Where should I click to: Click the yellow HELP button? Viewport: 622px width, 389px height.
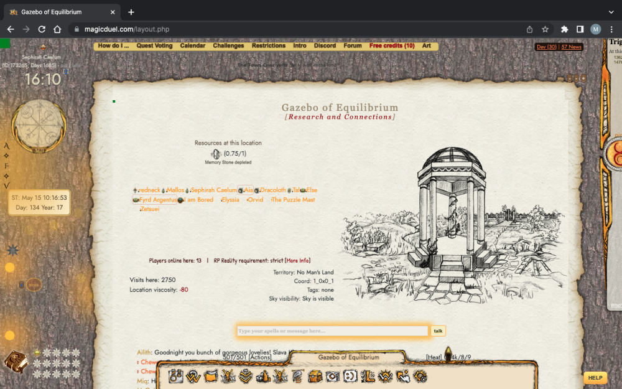(x=595, y=378)
